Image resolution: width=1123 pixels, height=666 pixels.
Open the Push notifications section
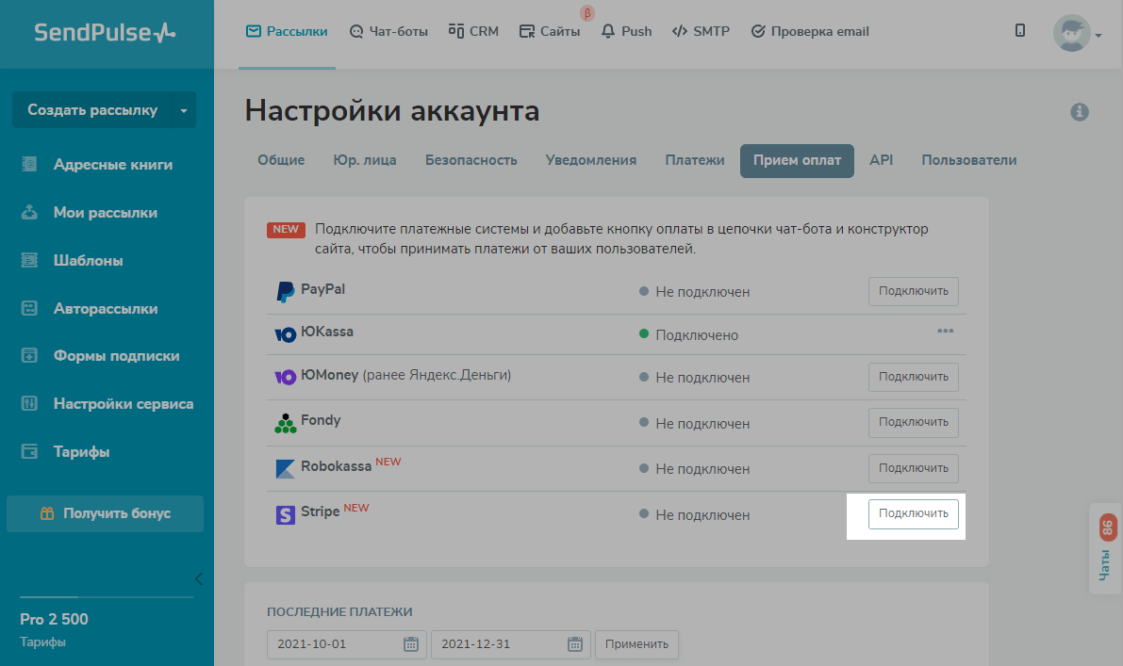click(627, 31)
